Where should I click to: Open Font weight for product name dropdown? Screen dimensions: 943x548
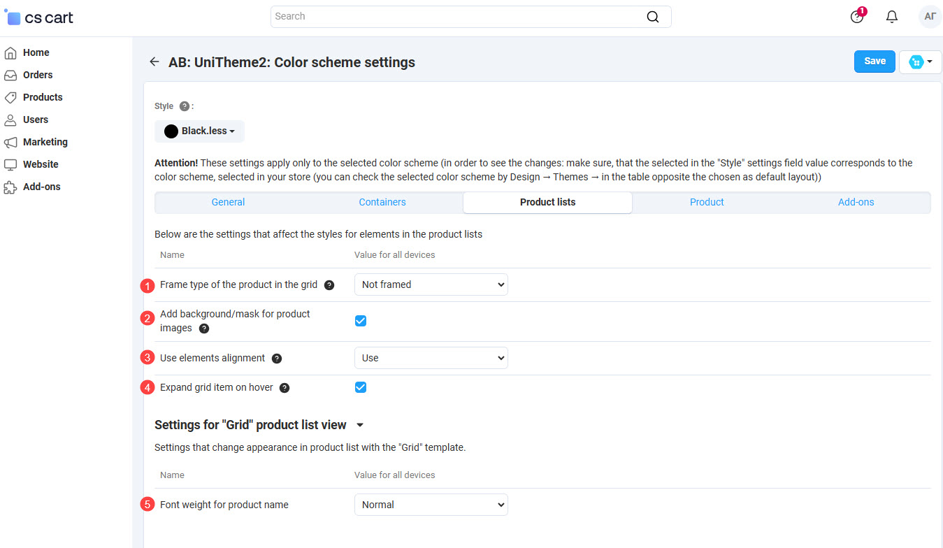click(431, 505)
